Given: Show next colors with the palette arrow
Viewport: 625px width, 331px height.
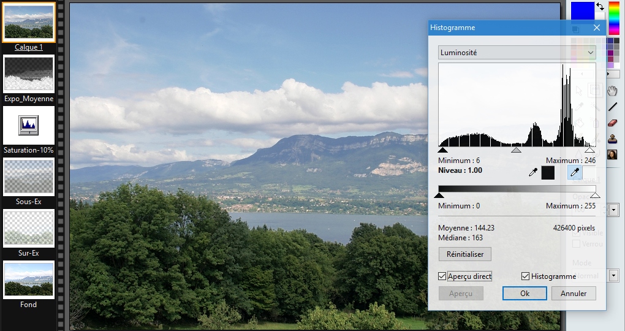Looking at the screenshot, I should point(608,74).
